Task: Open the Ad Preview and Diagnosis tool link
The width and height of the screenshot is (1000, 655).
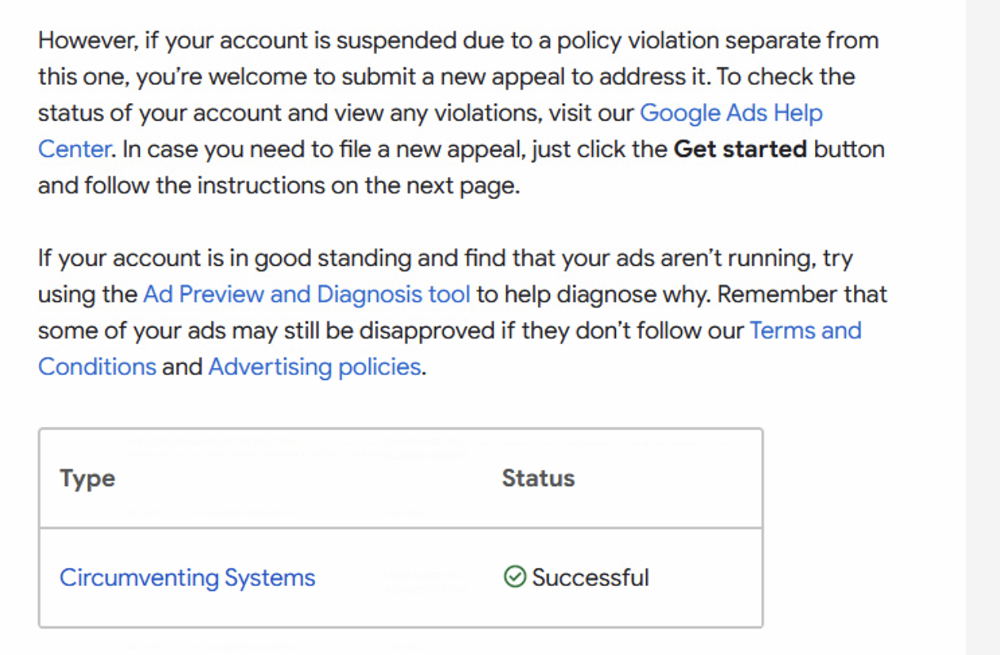Action: [307, 294]
